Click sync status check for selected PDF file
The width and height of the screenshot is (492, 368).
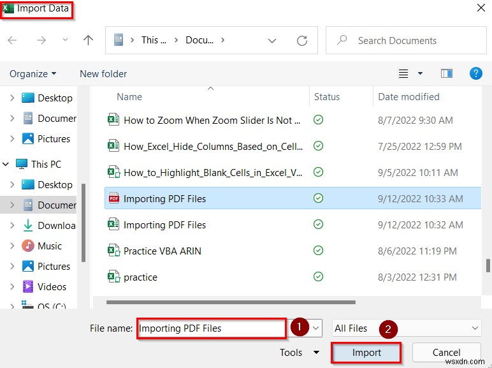[x=318, y=198]
